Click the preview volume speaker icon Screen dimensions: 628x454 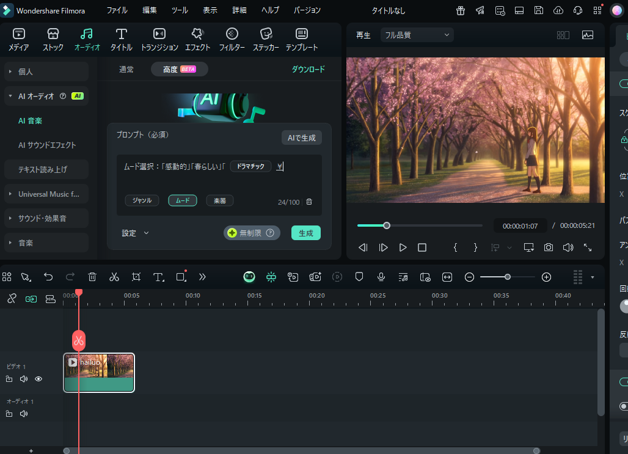[568, 247]
